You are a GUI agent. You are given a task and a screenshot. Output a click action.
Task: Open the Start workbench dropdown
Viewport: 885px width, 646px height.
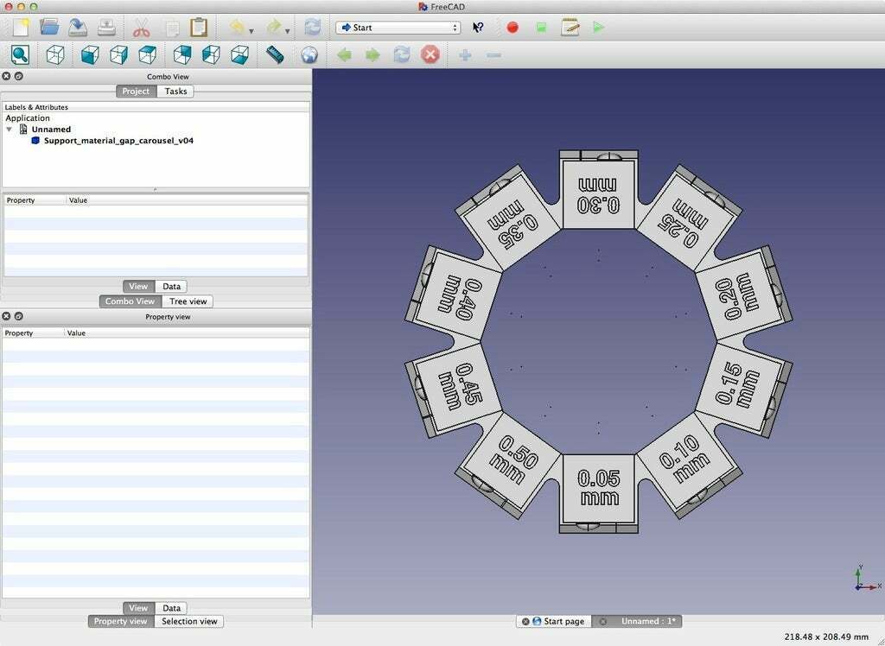pos(398,28)
